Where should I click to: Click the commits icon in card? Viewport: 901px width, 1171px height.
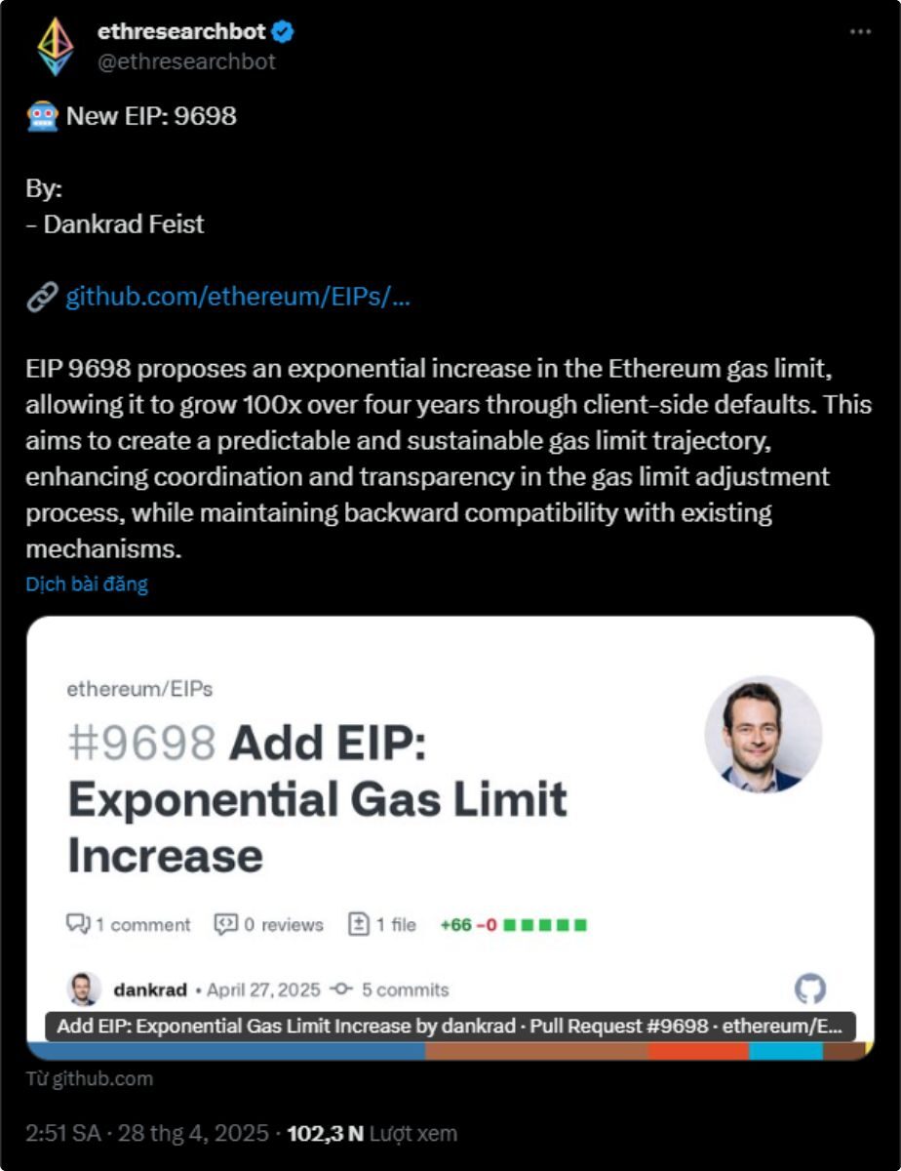[340, 989]
